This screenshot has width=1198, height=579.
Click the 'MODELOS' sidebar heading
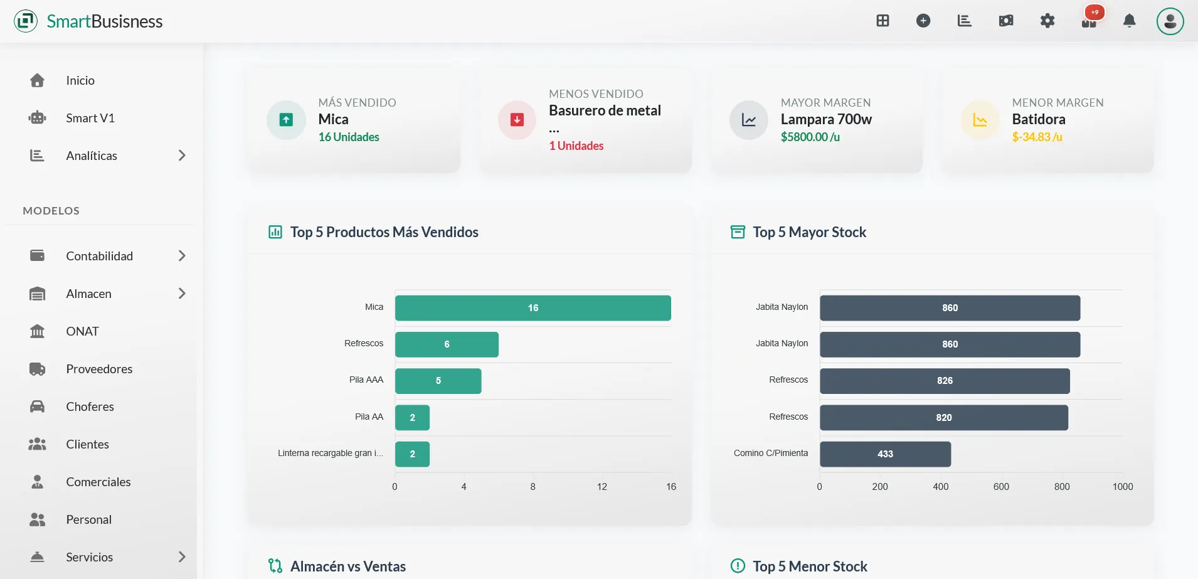51,211
